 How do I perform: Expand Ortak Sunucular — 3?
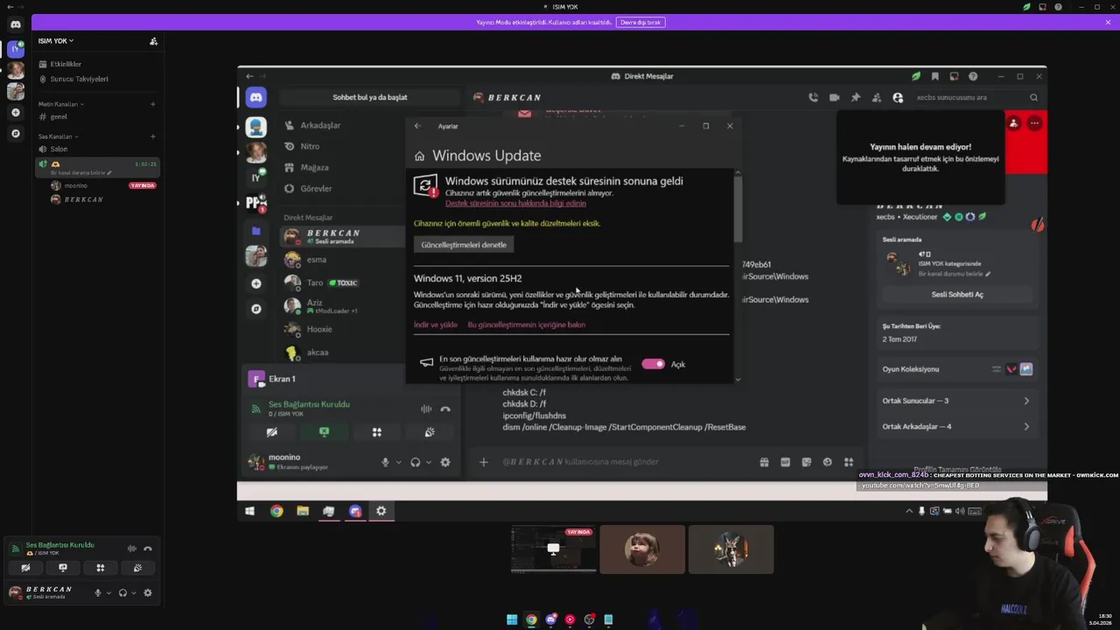pyautogui.click(x=956, y=401)
